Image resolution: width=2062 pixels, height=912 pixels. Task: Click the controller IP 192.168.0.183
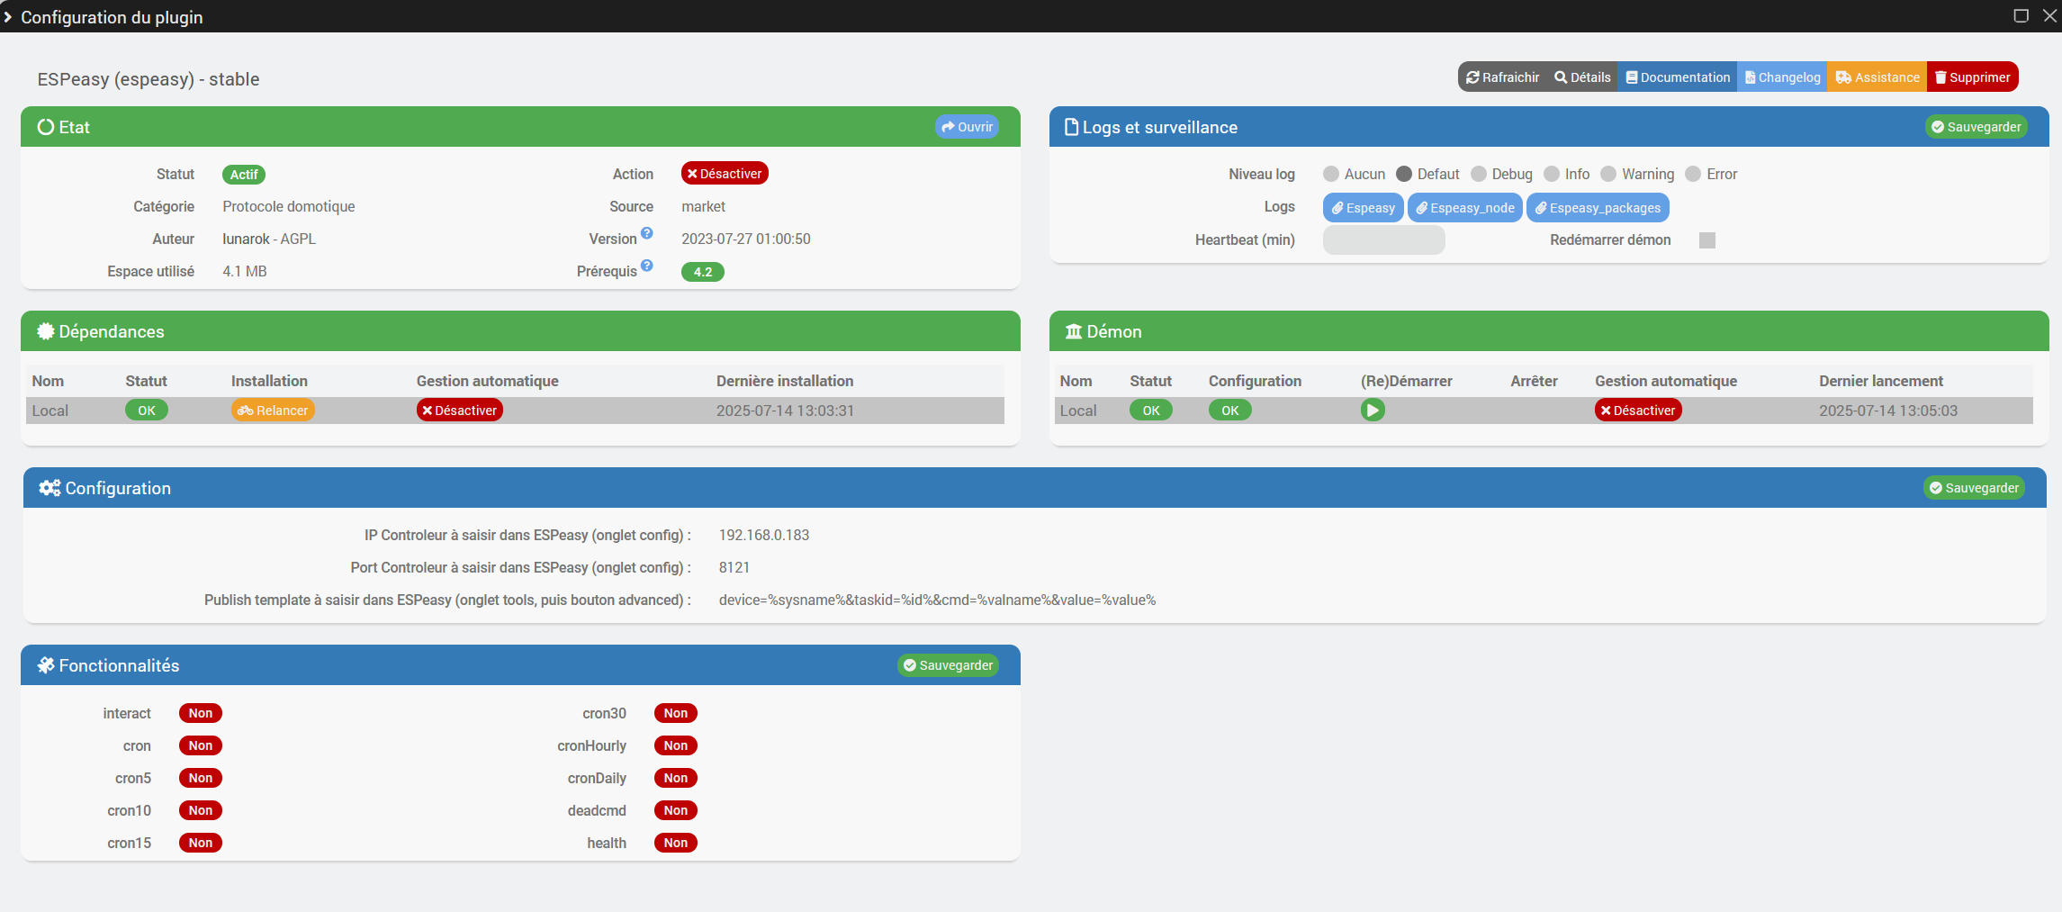pos(764,535)
